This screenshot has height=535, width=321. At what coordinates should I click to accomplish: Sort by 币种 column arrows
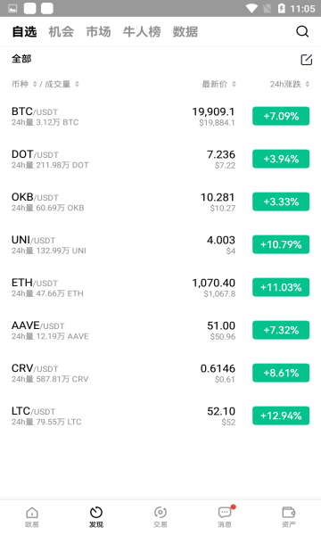[35, 84]
